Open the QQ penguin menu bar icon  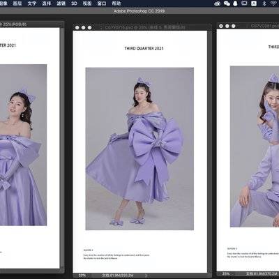pyautogui.click(x=235, y=3)
